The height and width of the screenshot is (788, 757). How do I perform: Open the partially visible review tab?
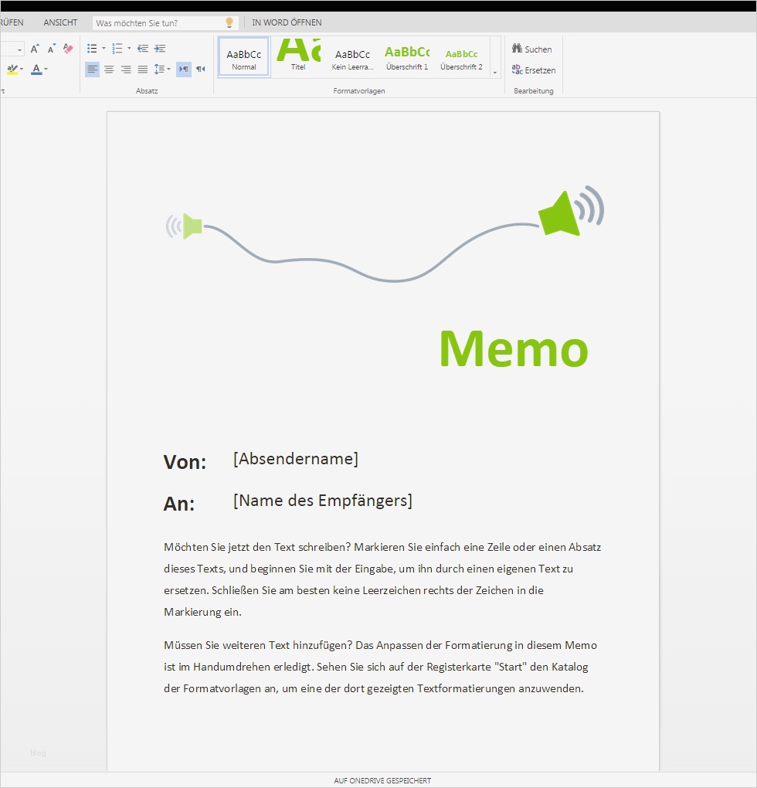pos(12,22)
